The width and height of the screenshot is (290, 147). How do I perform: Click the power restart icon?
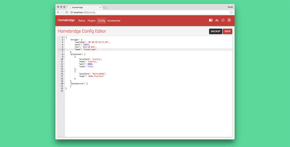pyautogui.click(x=223, y=20)
